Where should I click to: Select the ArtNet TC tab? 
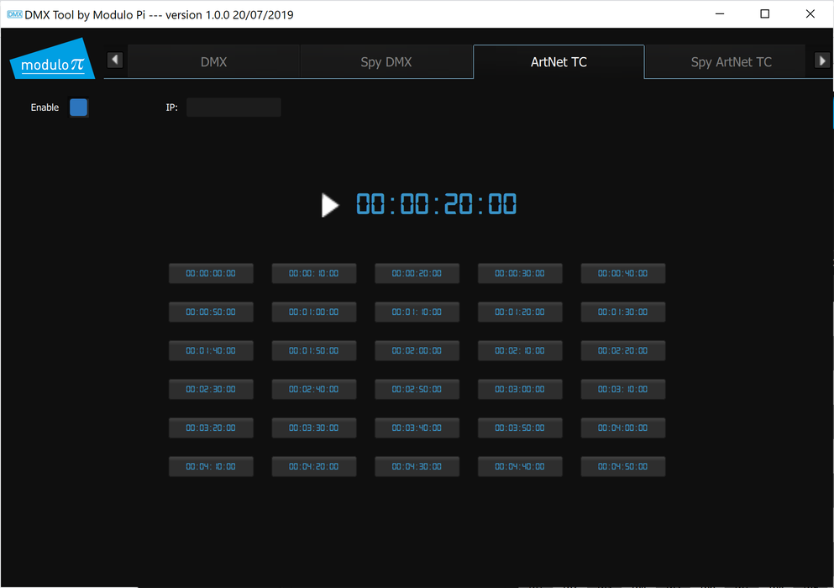pos(559,61)
